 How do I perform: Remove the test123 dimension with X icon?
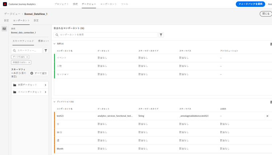(267, 116)
